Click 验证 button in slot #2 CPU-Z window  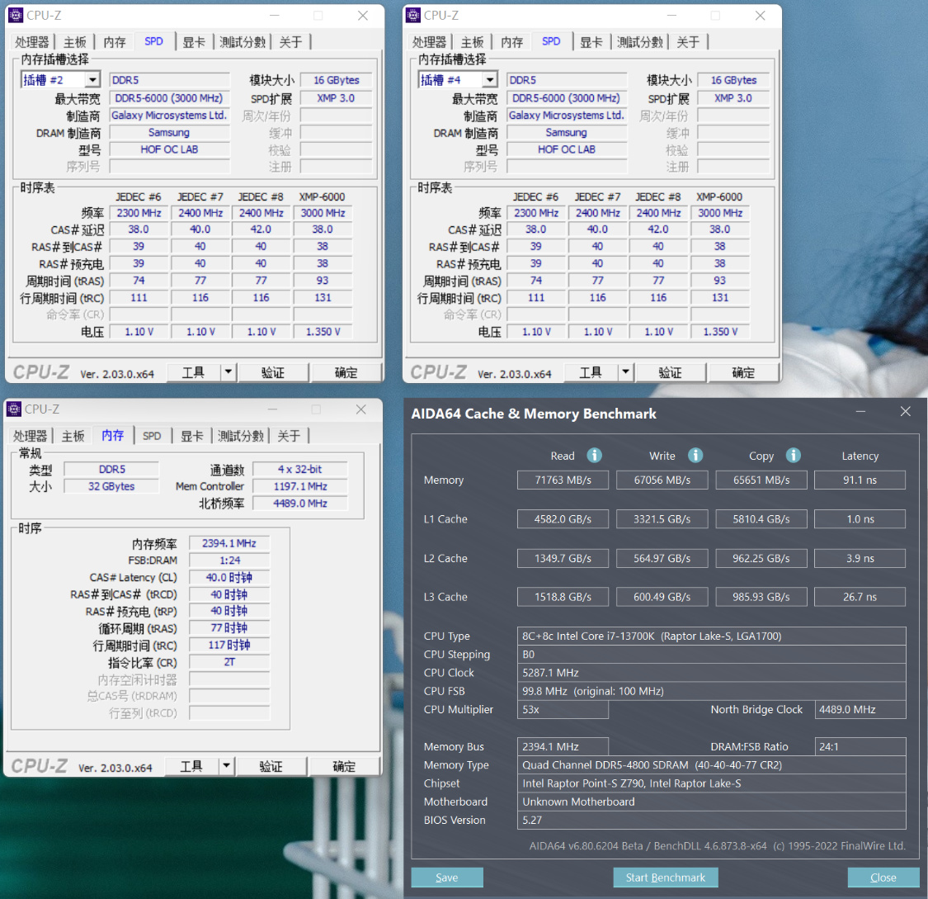pyautogui.click(x=273, y=372)
